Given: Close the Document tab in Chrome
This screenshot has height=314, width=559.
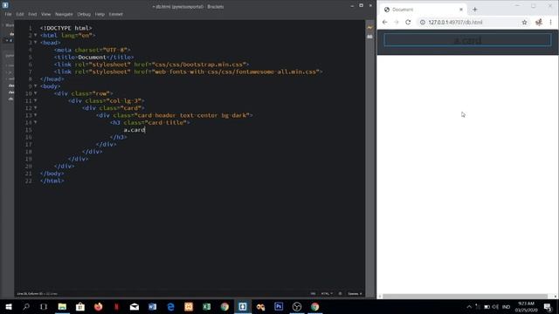Looking at the screenshot, I should [461, 10].
